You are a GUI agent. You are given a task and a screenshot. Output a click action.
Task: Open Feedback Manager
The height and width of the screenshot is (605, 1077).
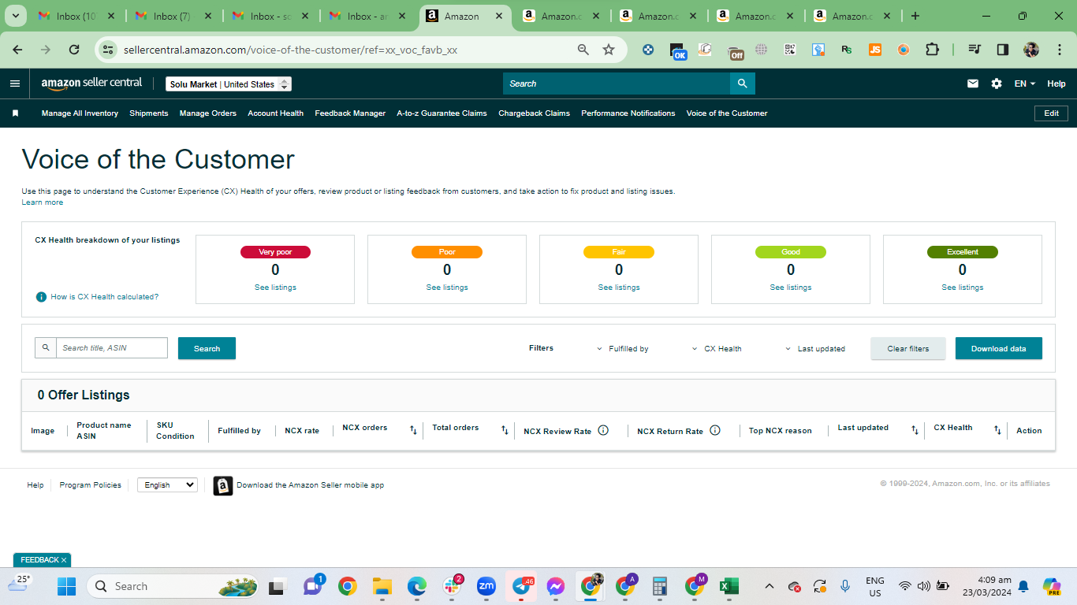point(350,113)
